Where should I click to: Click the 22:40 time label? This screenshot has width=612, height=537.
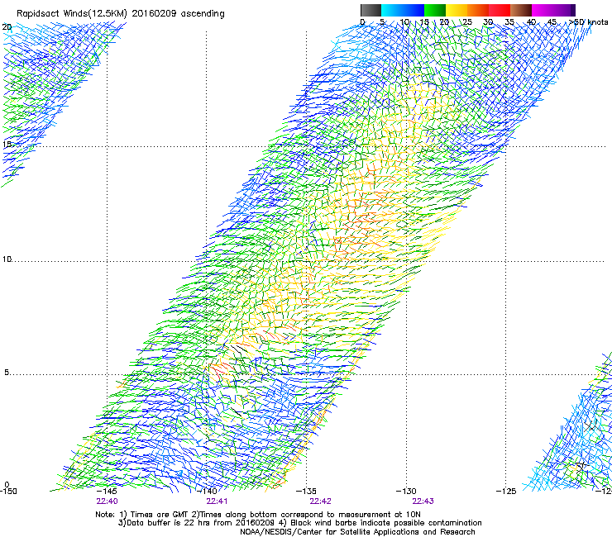(x=107, y=501)
